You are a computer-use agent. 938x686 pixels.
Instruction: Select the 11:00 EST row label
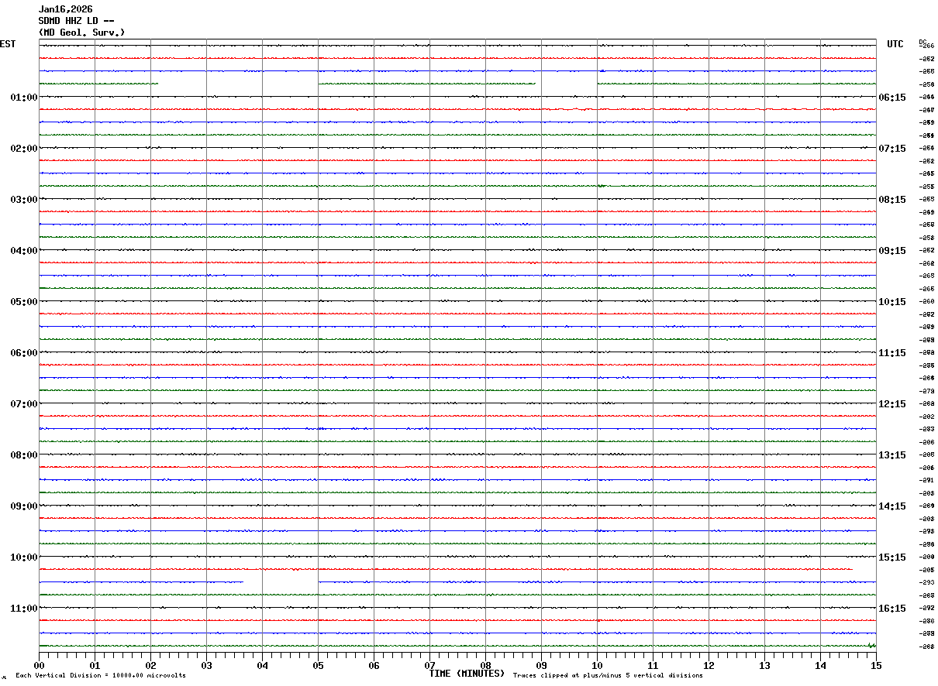tap(24, 609)
